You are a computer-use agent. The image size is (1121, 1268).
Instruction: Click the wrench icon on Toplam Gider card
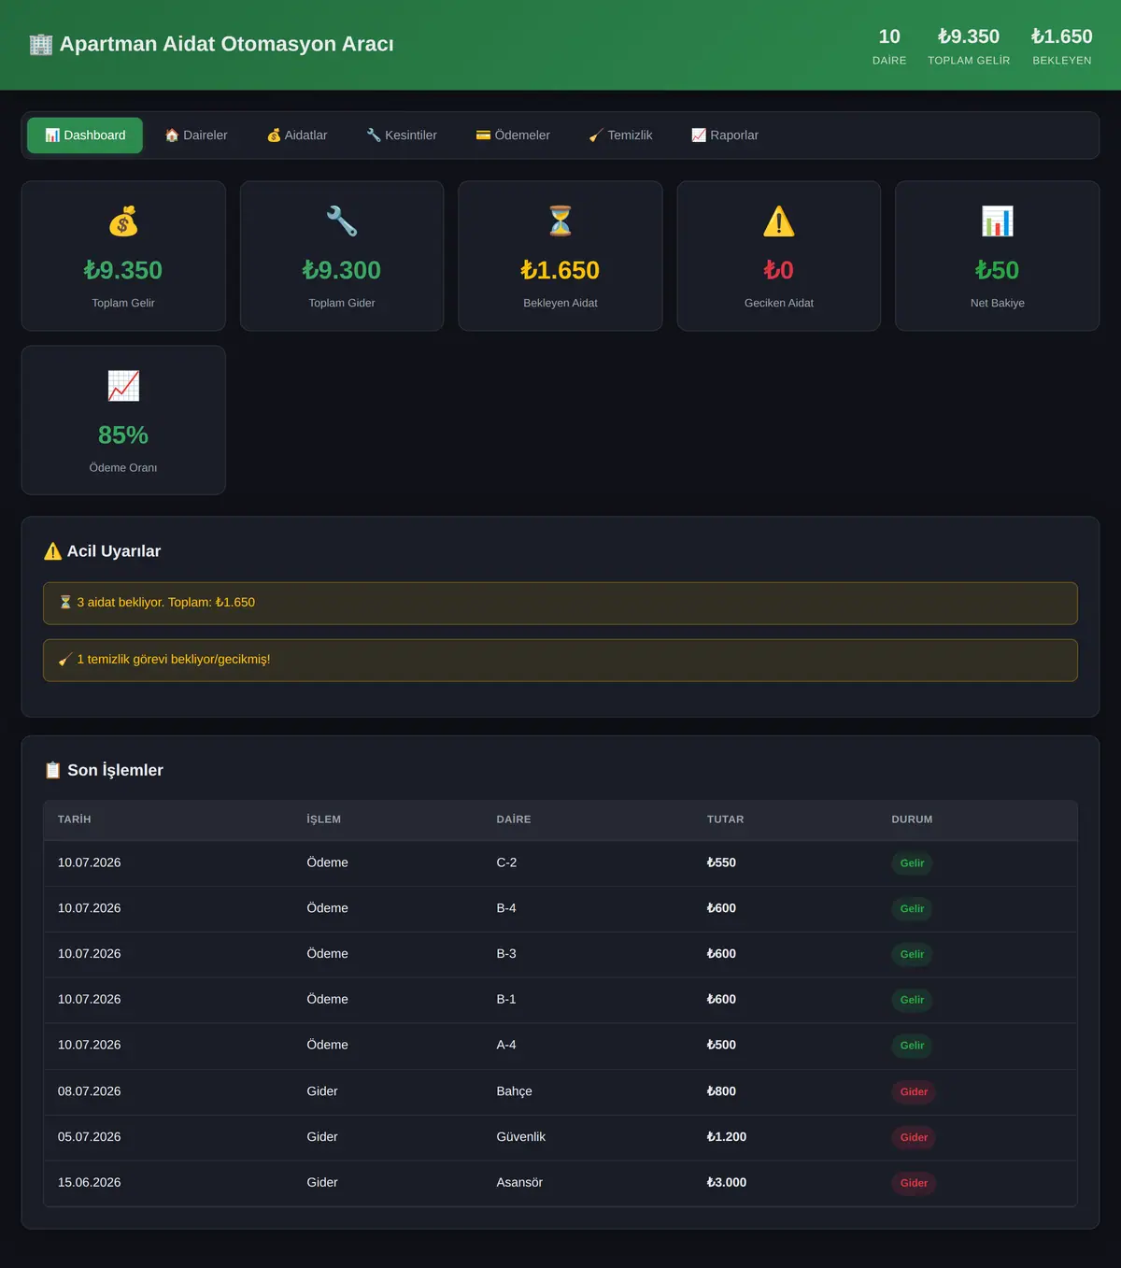click(342, 221)
